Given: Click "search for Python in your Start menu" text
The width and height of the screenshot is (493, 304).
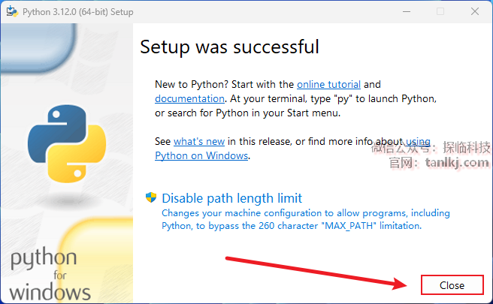Looking at the screenshot, I should 248,113.
